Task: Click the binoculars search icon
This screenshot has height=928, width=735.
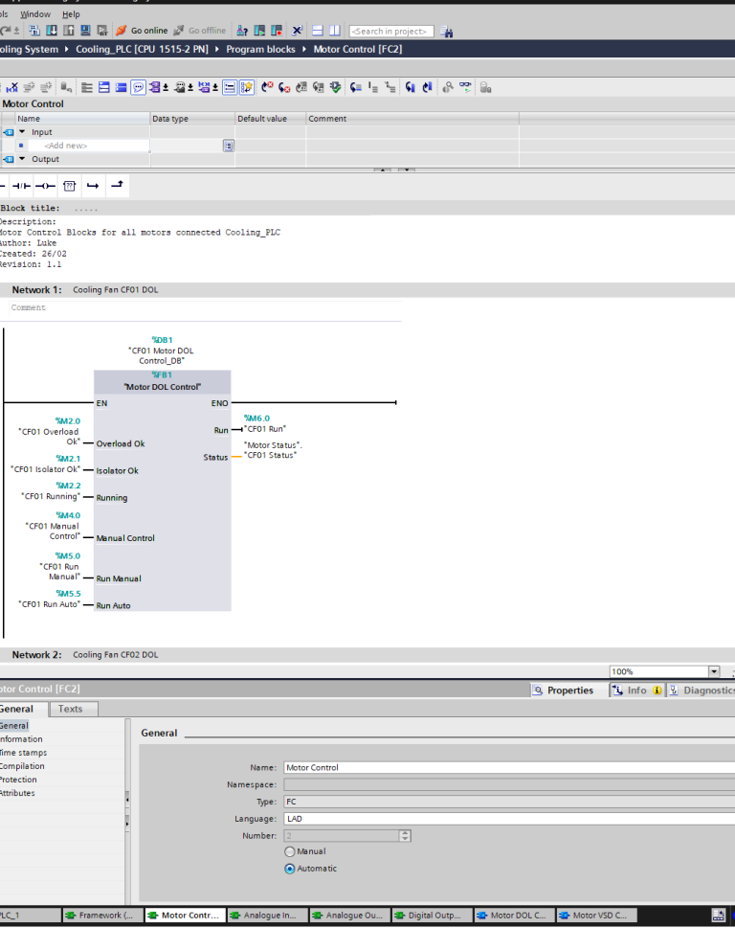Action: pos(447,32)
